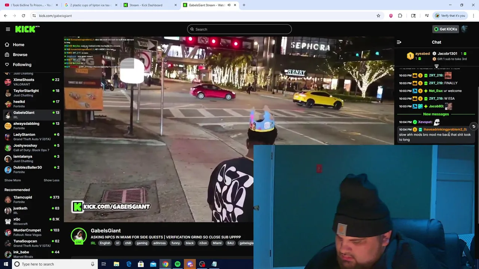Open XimeShoots channel in the following list
479x269 pixels.
tap(32, 82)
